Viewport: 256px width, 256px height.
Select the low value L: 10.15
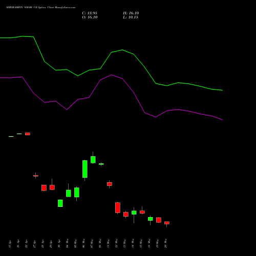131,17
